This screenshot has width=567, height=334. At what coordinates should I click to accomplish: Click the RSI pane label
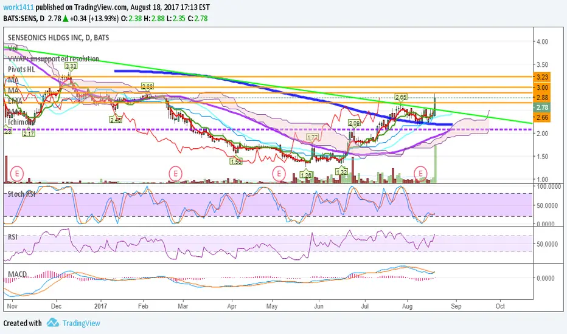tap(13, 237)
